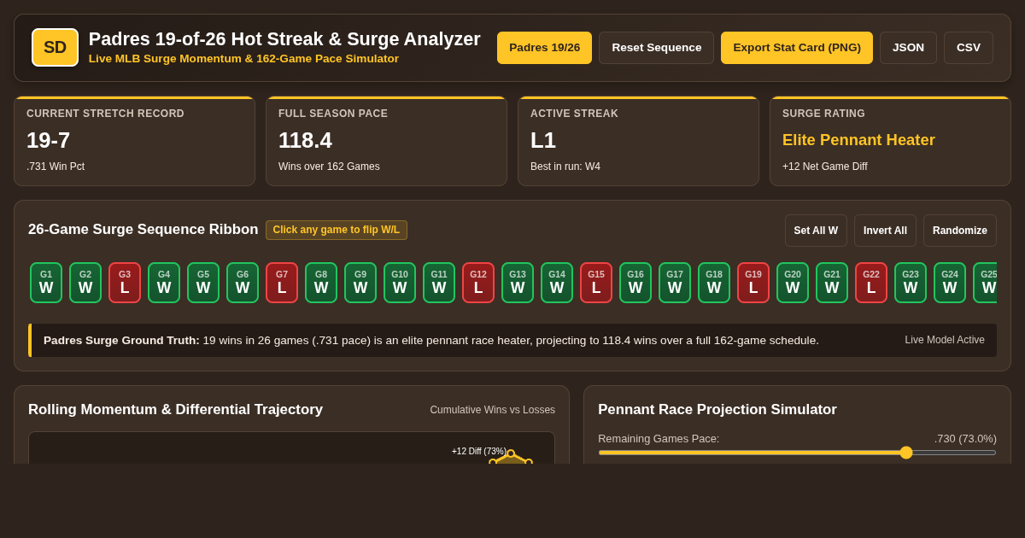This screenshot has width=1025, height=538.
Task: Click 'Live Model Active' status
Action: coord(945,340)
